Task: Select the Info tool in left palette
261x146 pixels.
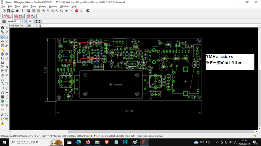Action: [3, 28]
